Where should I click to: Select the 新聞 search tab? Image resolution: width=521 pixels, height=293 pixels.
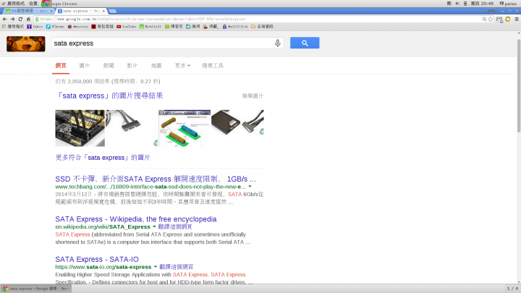point(109,65)
